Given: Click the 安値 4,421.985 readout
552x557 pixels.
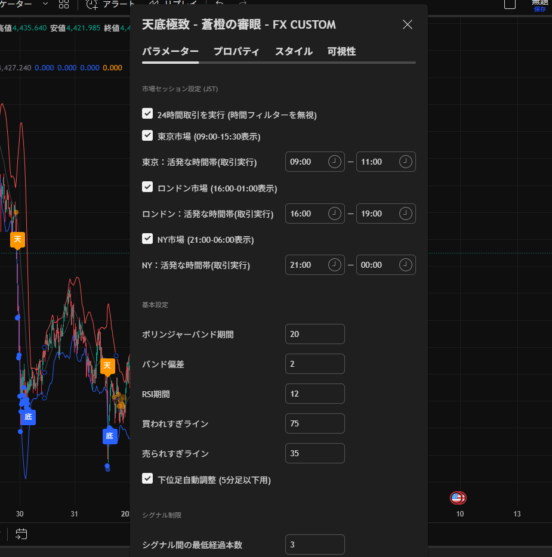Looking at the screenshot, I should [x=75, y=28].
